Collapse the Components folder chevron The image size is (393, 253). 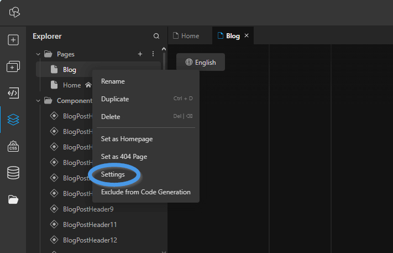(38, 101)
